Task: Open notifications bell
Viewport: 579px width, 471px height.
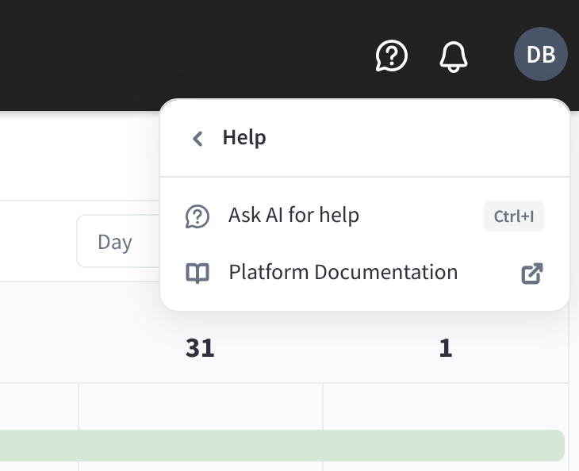Action: pos(454,56)
